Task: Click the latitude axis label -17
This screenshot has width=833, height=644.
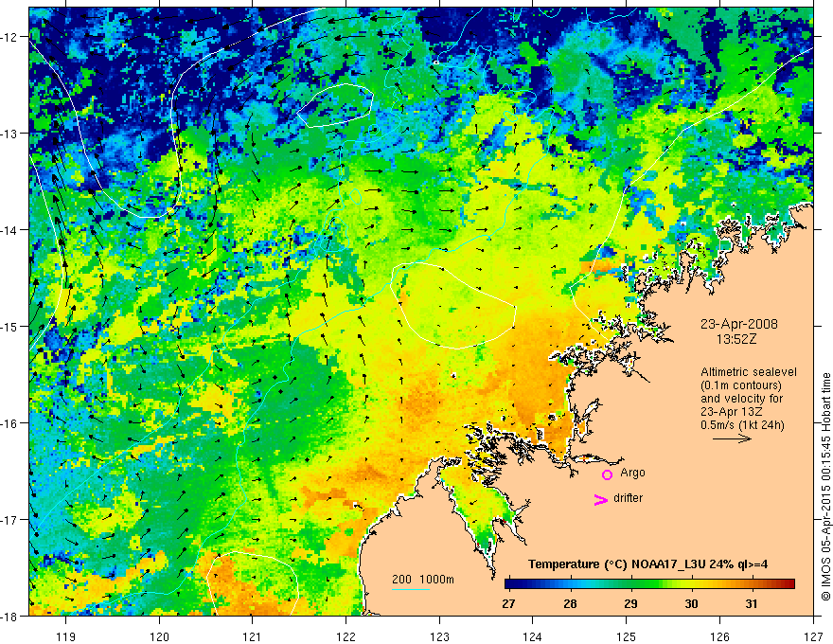Action: [9, 520]
